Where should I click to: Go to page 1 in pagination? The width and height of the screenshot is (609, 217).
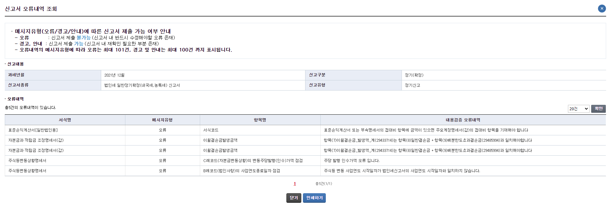295,184
